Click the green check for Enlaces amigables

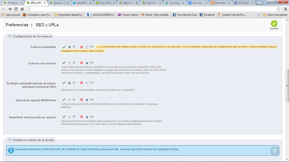pos(64,47)
